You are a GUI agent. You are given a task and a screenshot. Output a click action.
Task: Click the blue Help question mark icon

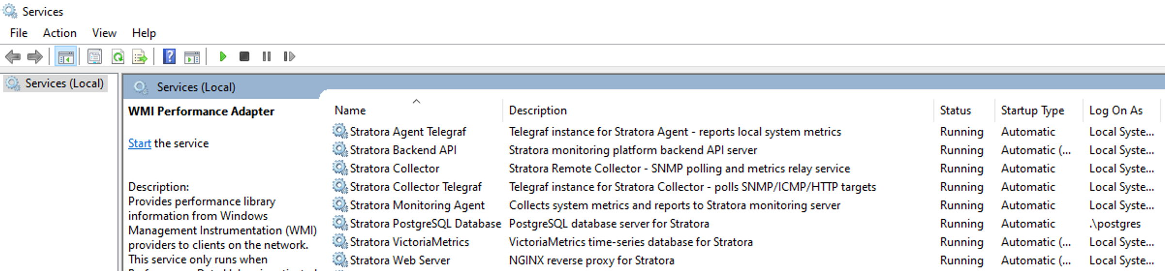[169, 57]
